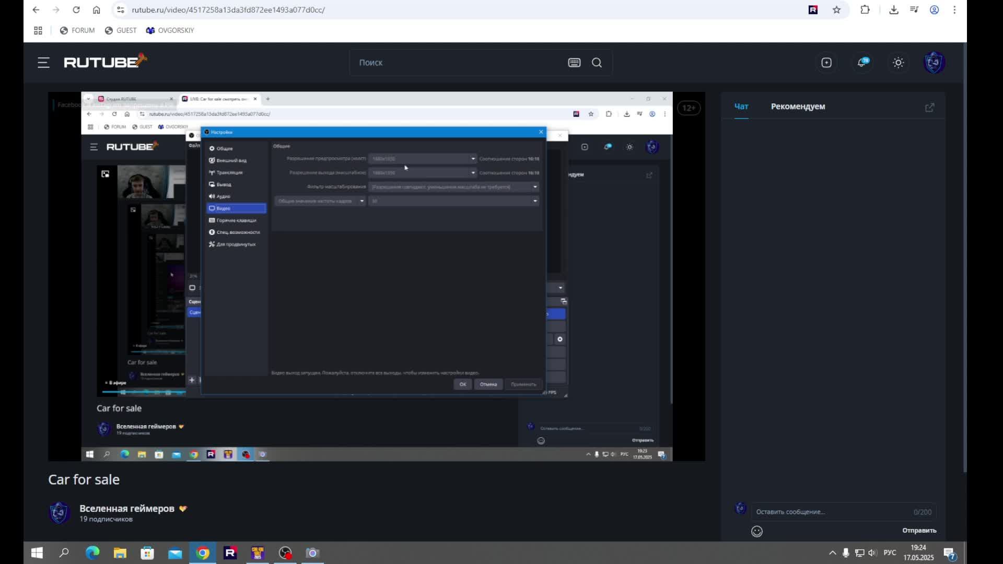Screen dimensions: 1003x564
Task: Toggle the light/dark theme sun icon
Action: tap(898, 63)
